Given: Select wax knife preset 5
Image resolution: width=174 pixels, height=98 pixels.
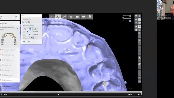Looking at the screenshot, I should (x=33, y=38).
